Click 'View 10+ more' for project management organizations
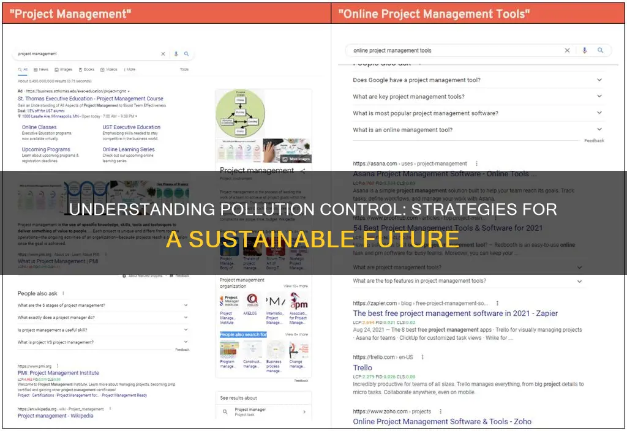Screen dimensions: 627x431 pos(296,287)
